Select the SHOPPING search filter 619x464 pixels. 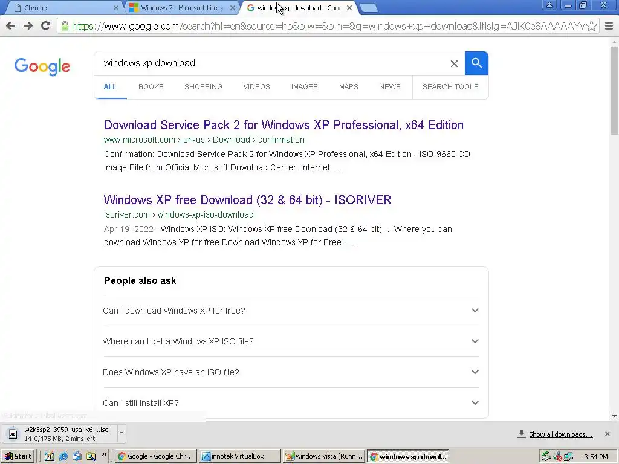pos(203,87)
